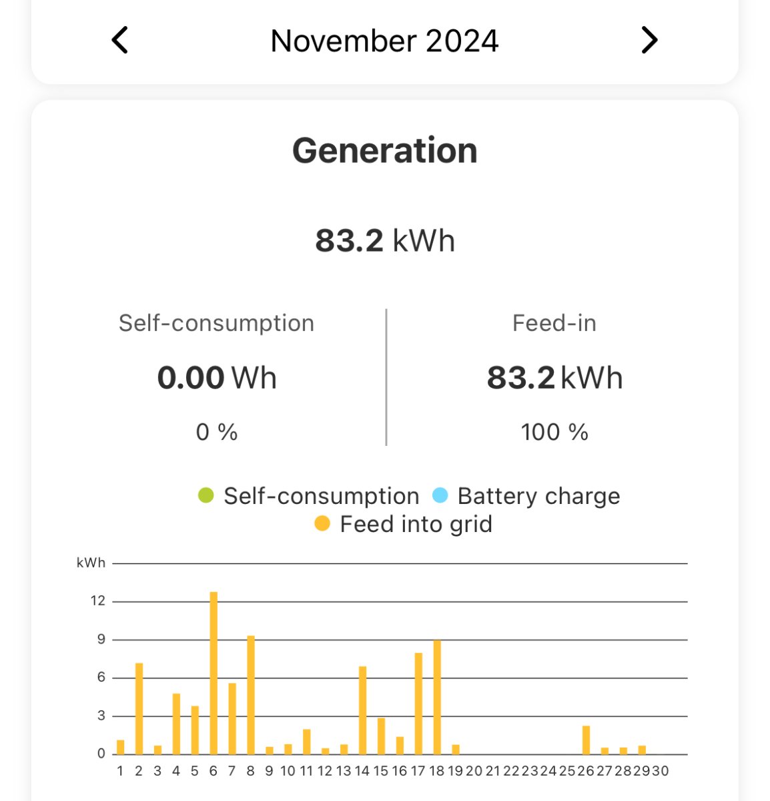Select the bar for day 2
This screenshot has width=770, height=801.
point(139,708)
